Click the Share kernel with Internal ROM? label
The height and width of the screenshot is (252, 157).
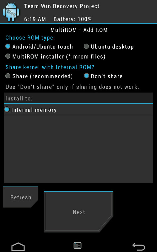[x=50, y=67]
